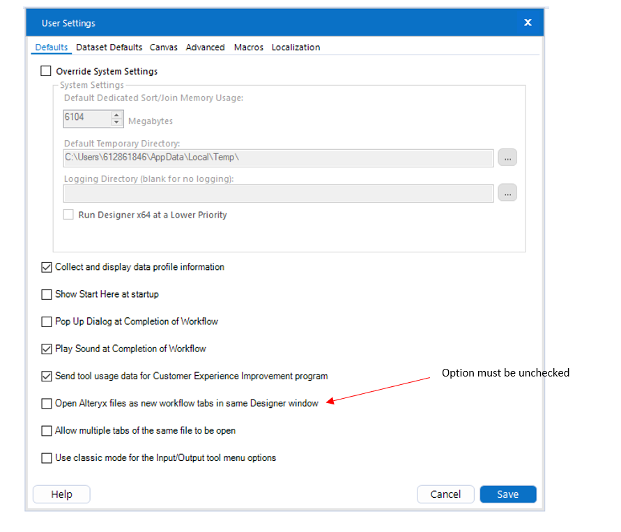
Task: Open the Canvas tab
Action: (x=164, y=47)
